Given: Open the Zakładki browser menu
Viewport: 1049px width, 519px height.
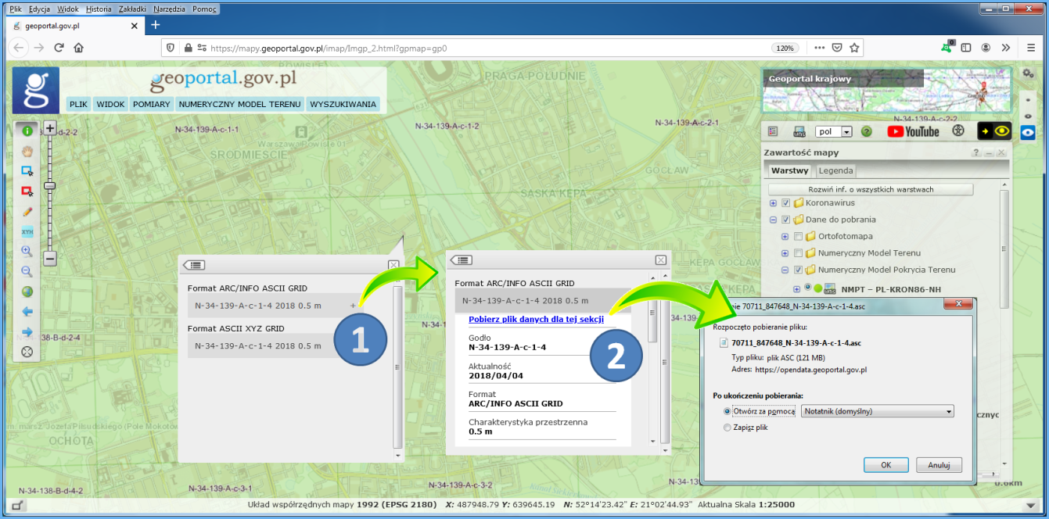Looking at the screenshot, I should click(131, 9).
